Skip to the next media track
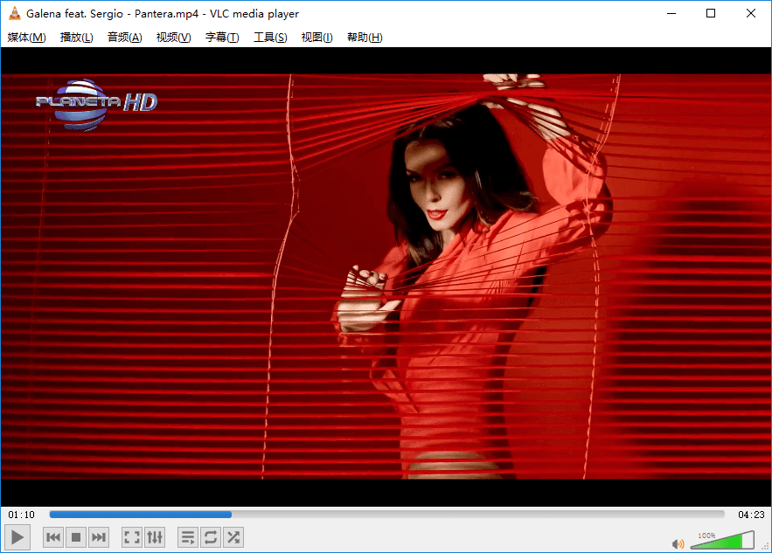Screen dimensions: 772x553 (x=99, y=537)
